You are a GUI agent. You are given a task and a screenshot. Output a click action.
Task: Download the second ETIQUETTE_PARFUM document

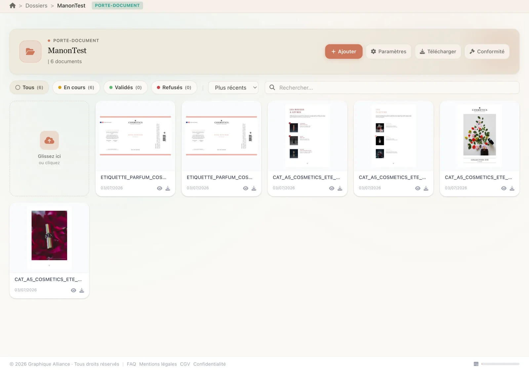[254, 188]
